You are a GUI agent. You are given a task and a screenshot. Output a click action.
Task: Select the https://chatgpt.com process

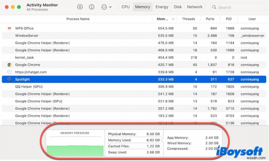coord(31,72)
